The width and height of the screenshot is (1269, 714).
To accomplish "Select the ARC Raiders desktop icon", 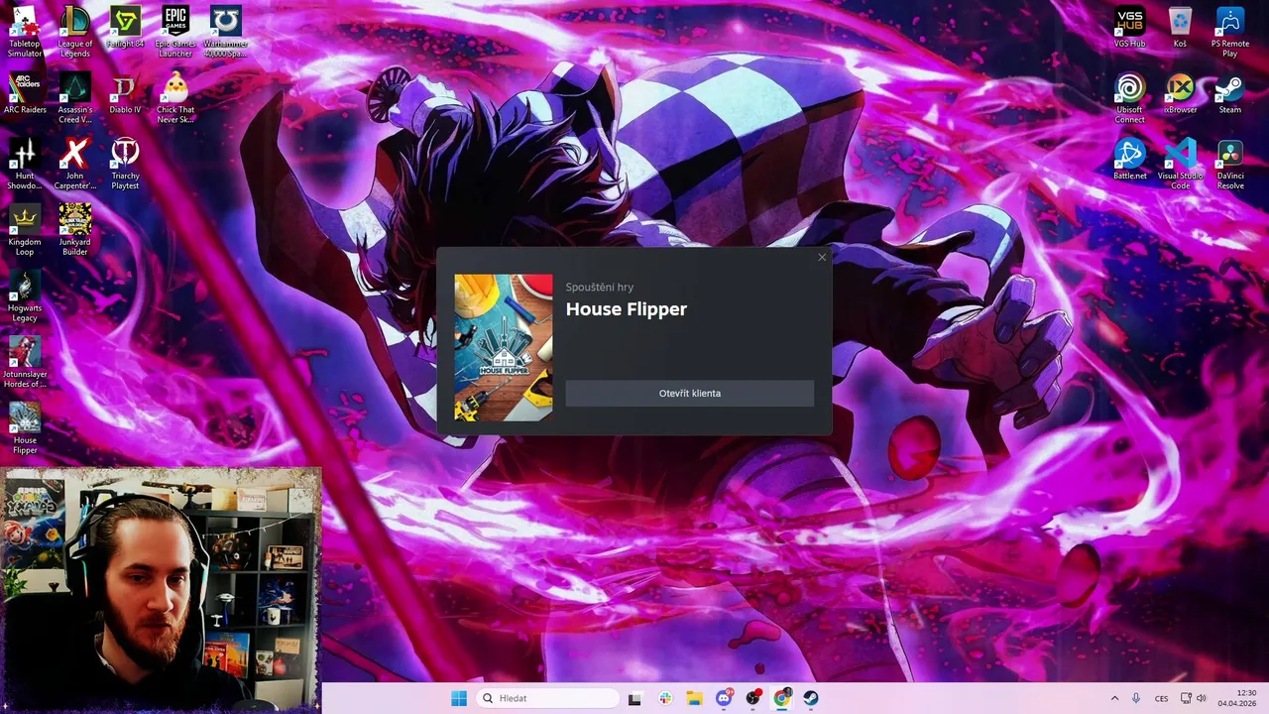I will (25, 93).
